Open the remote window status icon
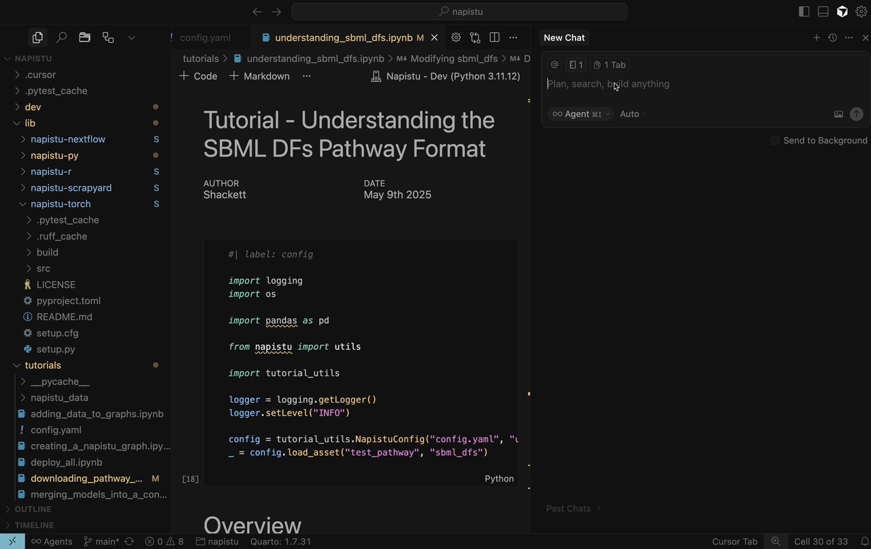 pos(12,542)
